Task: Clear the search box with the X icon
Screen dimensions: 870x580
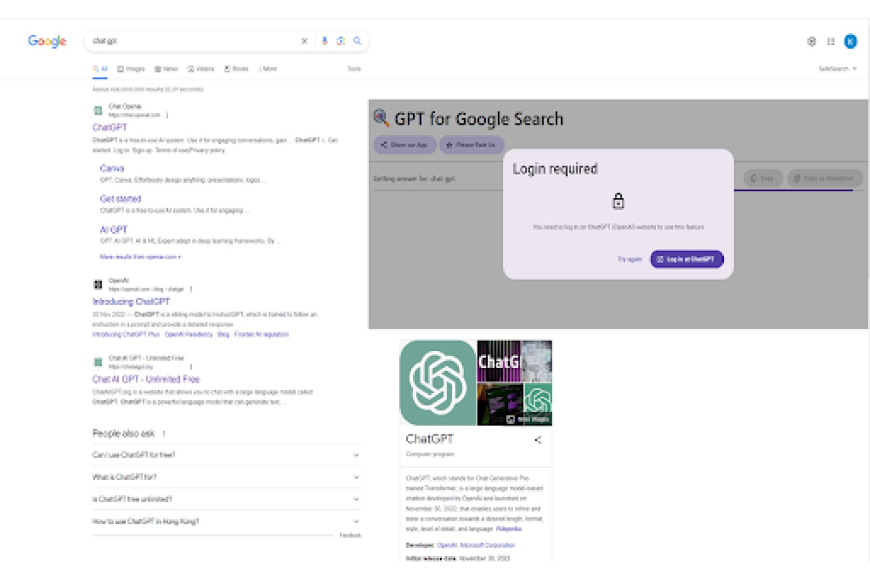Action: tap(304, 41)
